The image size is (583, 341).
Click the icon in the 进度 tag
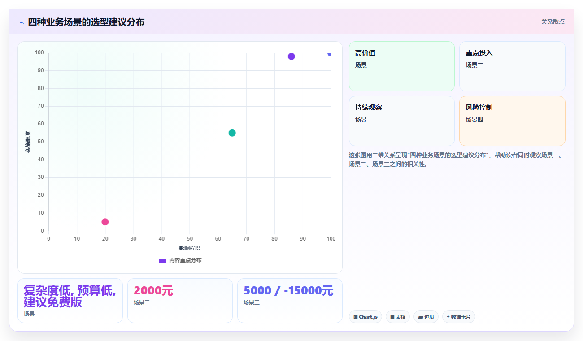(420, 317)
